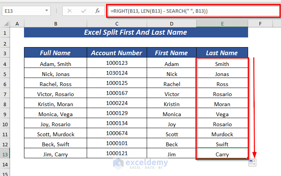
Task: Select column B header
Action: [x=56, y=24]
